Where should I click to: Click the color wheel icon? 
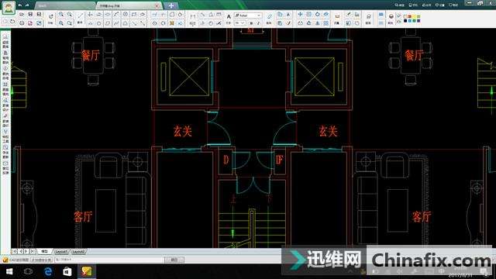point(391,15)
